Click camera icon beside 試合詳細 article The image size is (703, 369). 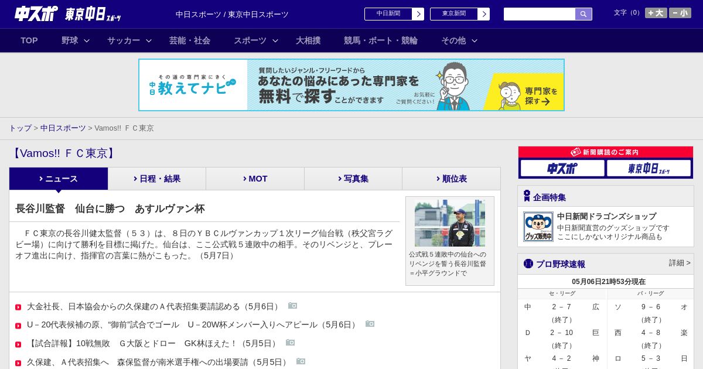tap(291, 343)
